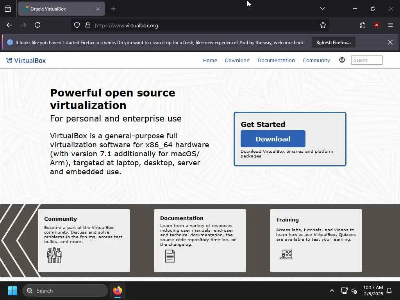Open tracking protection shield icon
The image size is (400, 300).
coord(77,25)
